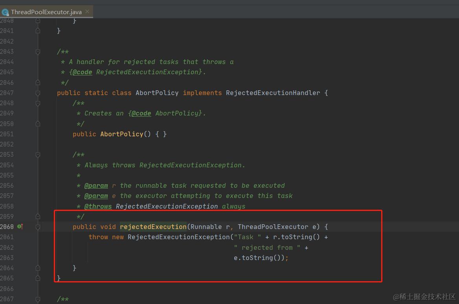
Task: Click the " rejected from " string literal
Action: coord(267,247)
